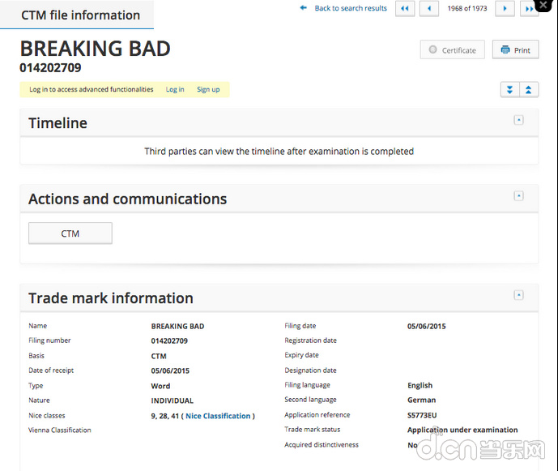558x471 pixels.
Task: Click the Actions and communications heading
Action: click(127, 199)
